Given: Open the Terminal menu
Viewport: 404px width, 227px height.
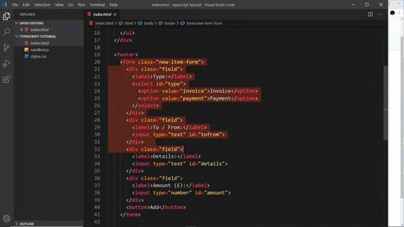Looking at the screenshot, I should coord(97,4).
